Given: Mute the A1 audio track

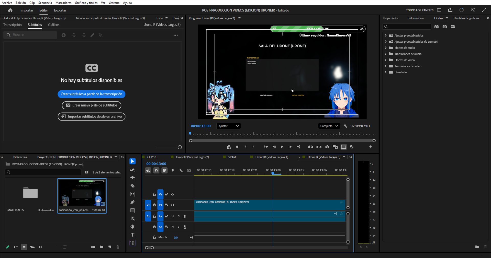Looking at the screenshot, I should coord(173,216).
